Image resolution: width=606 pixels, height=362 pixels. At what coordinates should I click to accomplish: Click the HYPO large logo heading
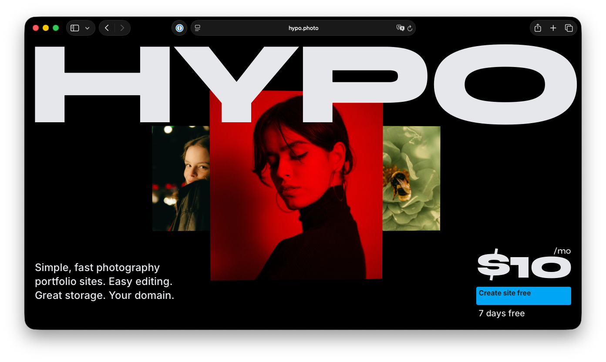tap(306, 84)
